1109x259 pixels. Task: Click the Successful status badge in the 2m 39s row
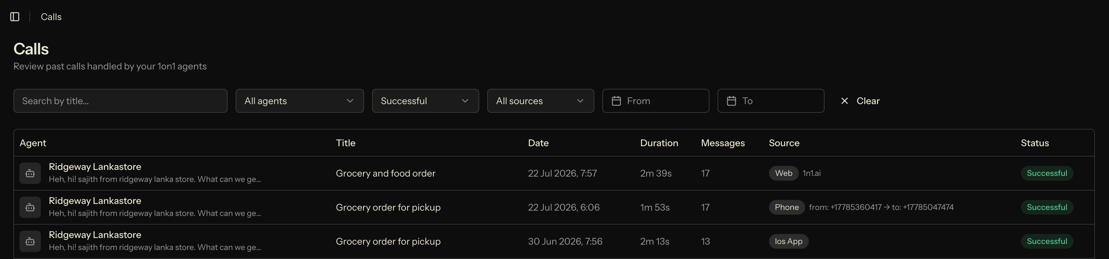tap(1046, 173)
